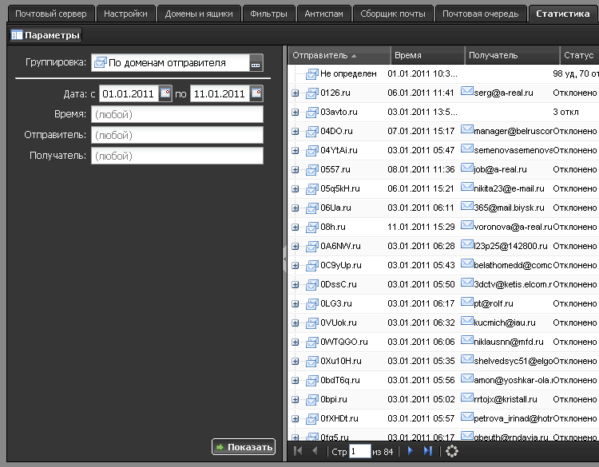
Task: Open grouping selector ellipsis button
Action: [256, 63]
